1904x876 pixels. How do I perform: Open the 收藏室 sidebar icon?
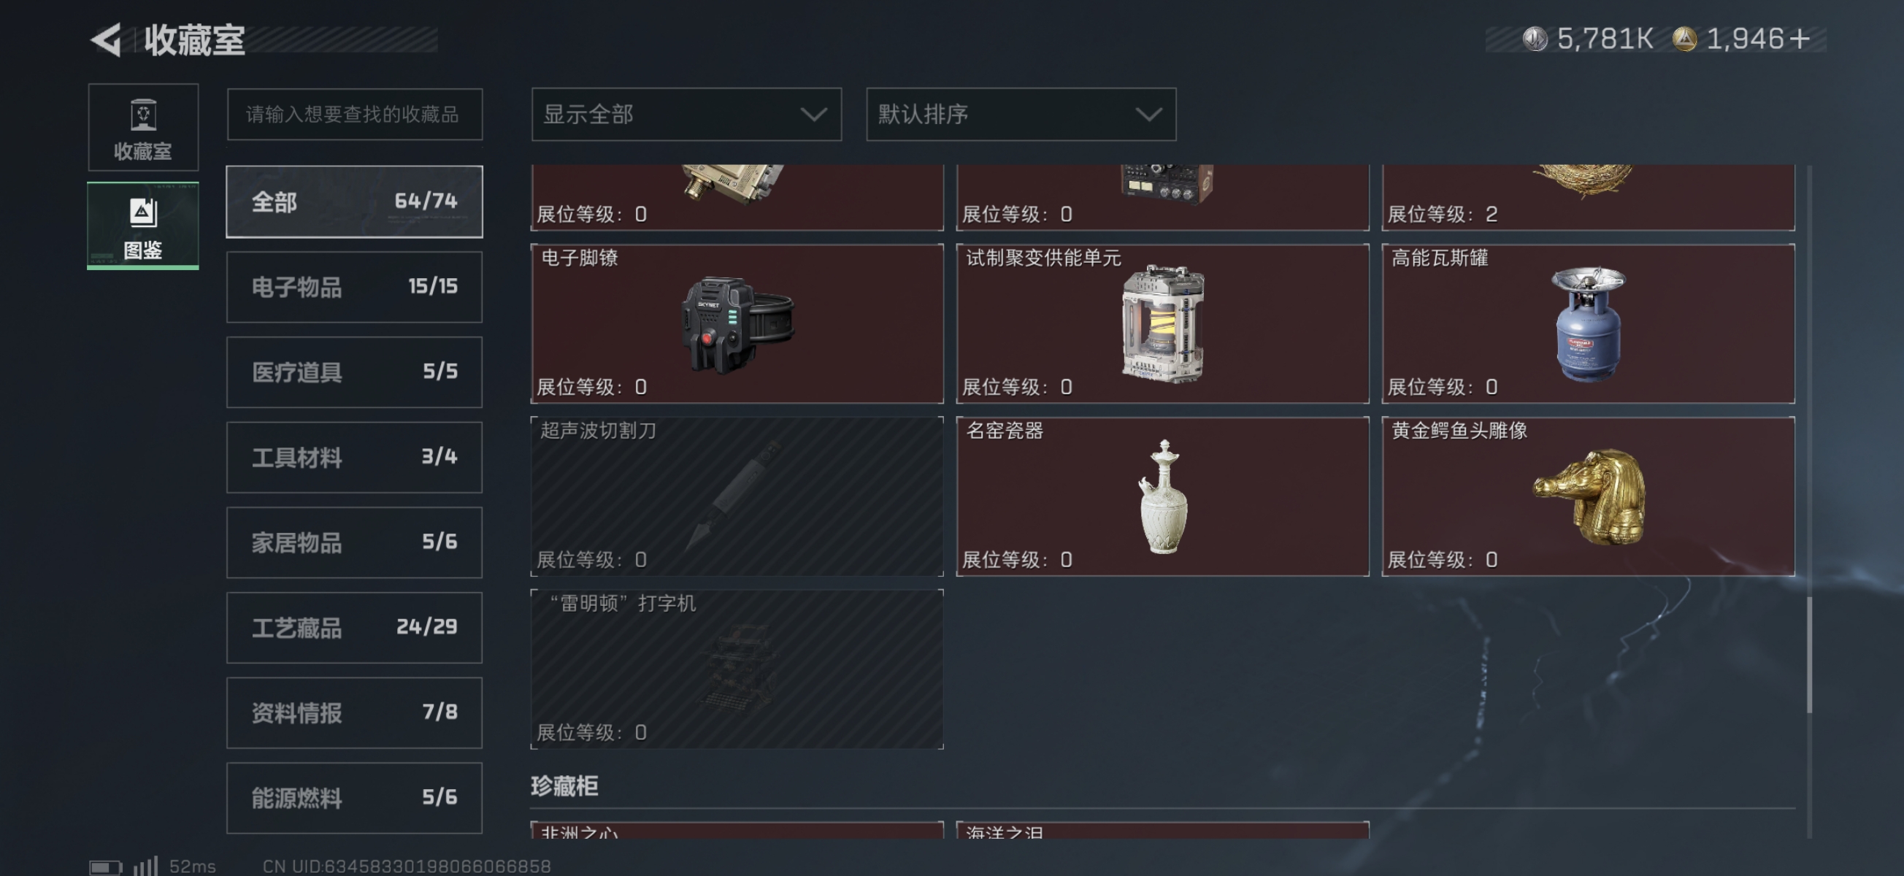pos(142,127)
